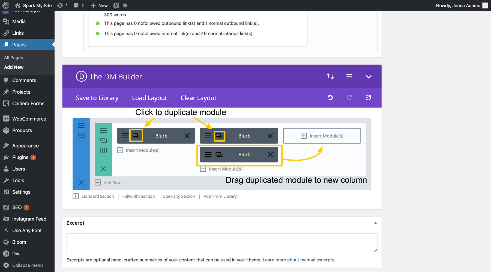491x272 pixels.
Task: Add a Standard Section
Action: [x=93, y=196]
